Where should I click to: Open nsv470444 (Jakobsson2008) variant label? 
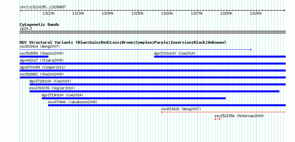73,102
